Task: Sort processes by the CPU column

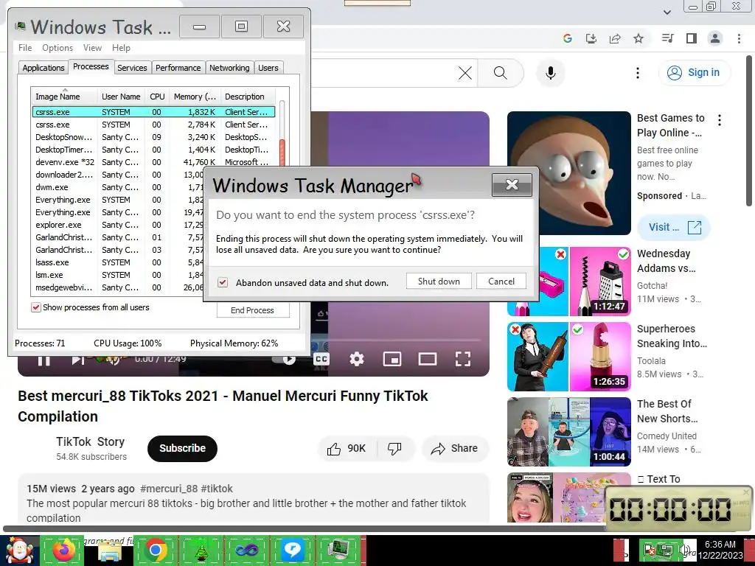Action: (157, 97)
